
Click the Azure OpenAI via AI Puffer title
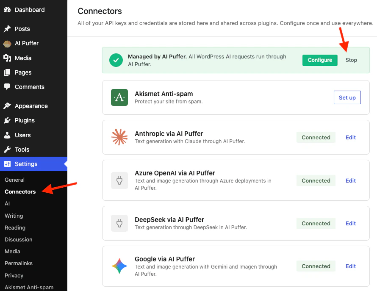coord(175,173)
